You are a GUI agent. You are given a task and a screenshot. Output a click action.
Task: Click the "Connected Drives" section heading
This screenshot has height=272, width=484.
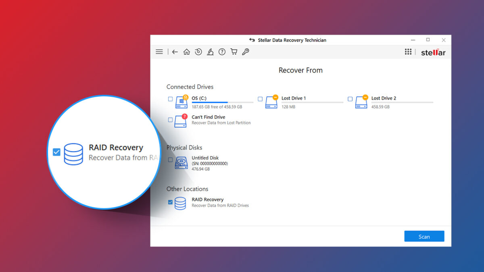pos(190,87)
